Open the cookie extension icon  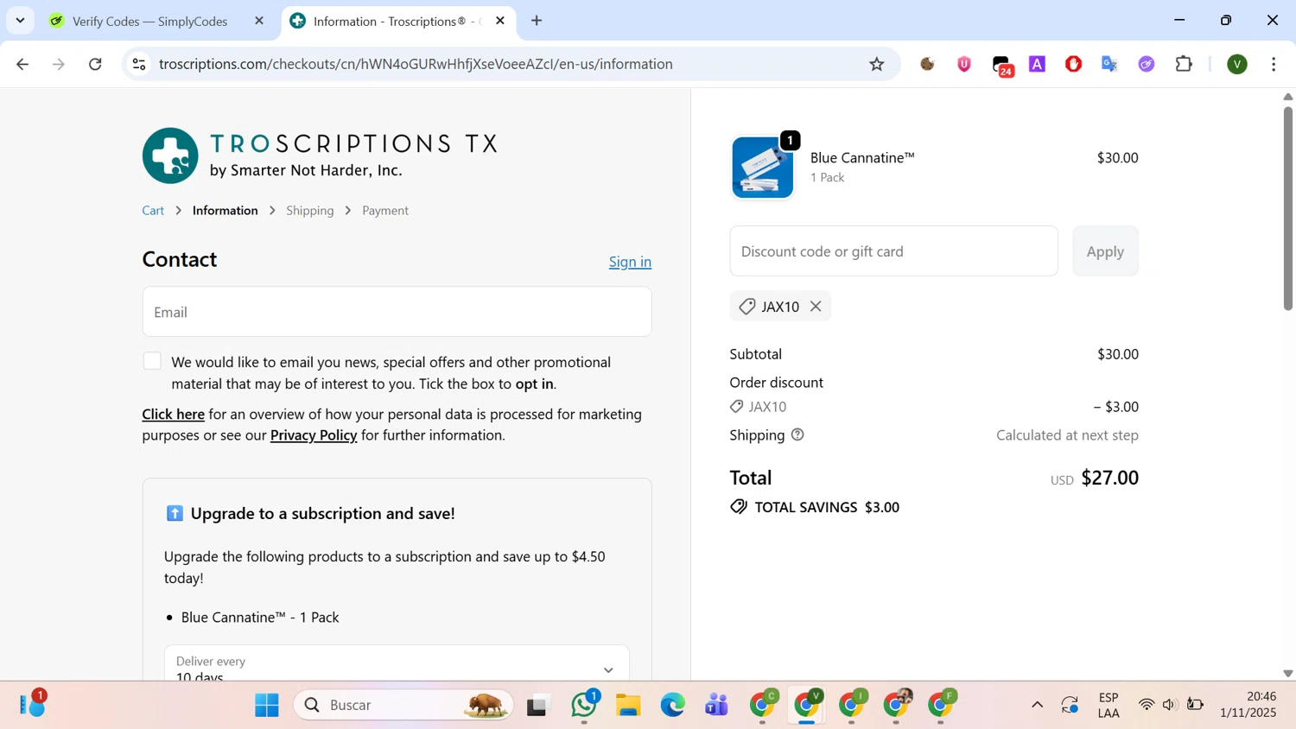(928, 64)
